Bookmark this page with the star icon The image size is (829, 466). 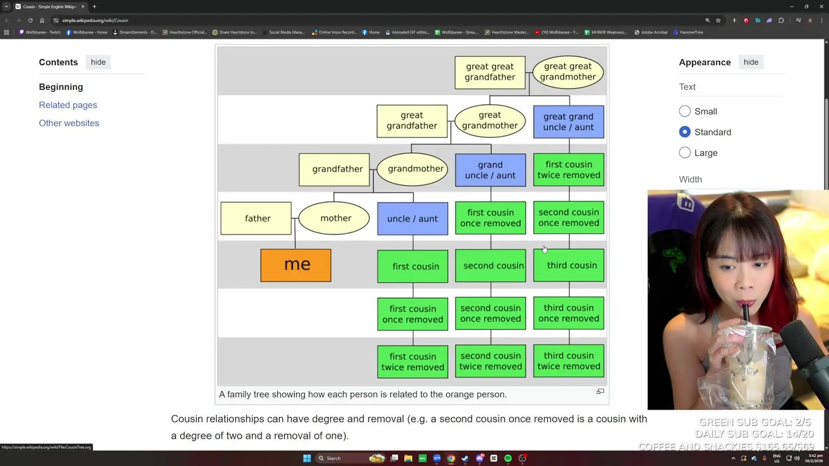click(718, 20)
